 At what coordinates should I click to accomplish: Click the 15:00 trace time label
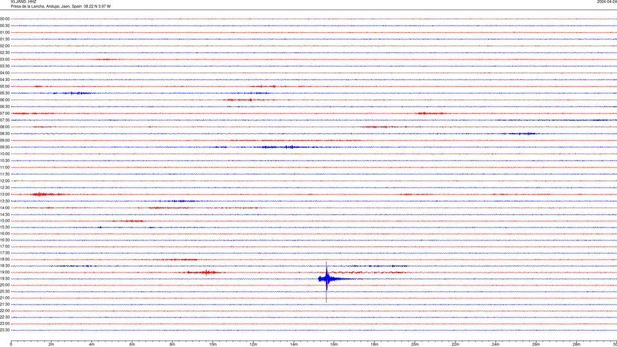pyautogui.click(x=4, y=220)
